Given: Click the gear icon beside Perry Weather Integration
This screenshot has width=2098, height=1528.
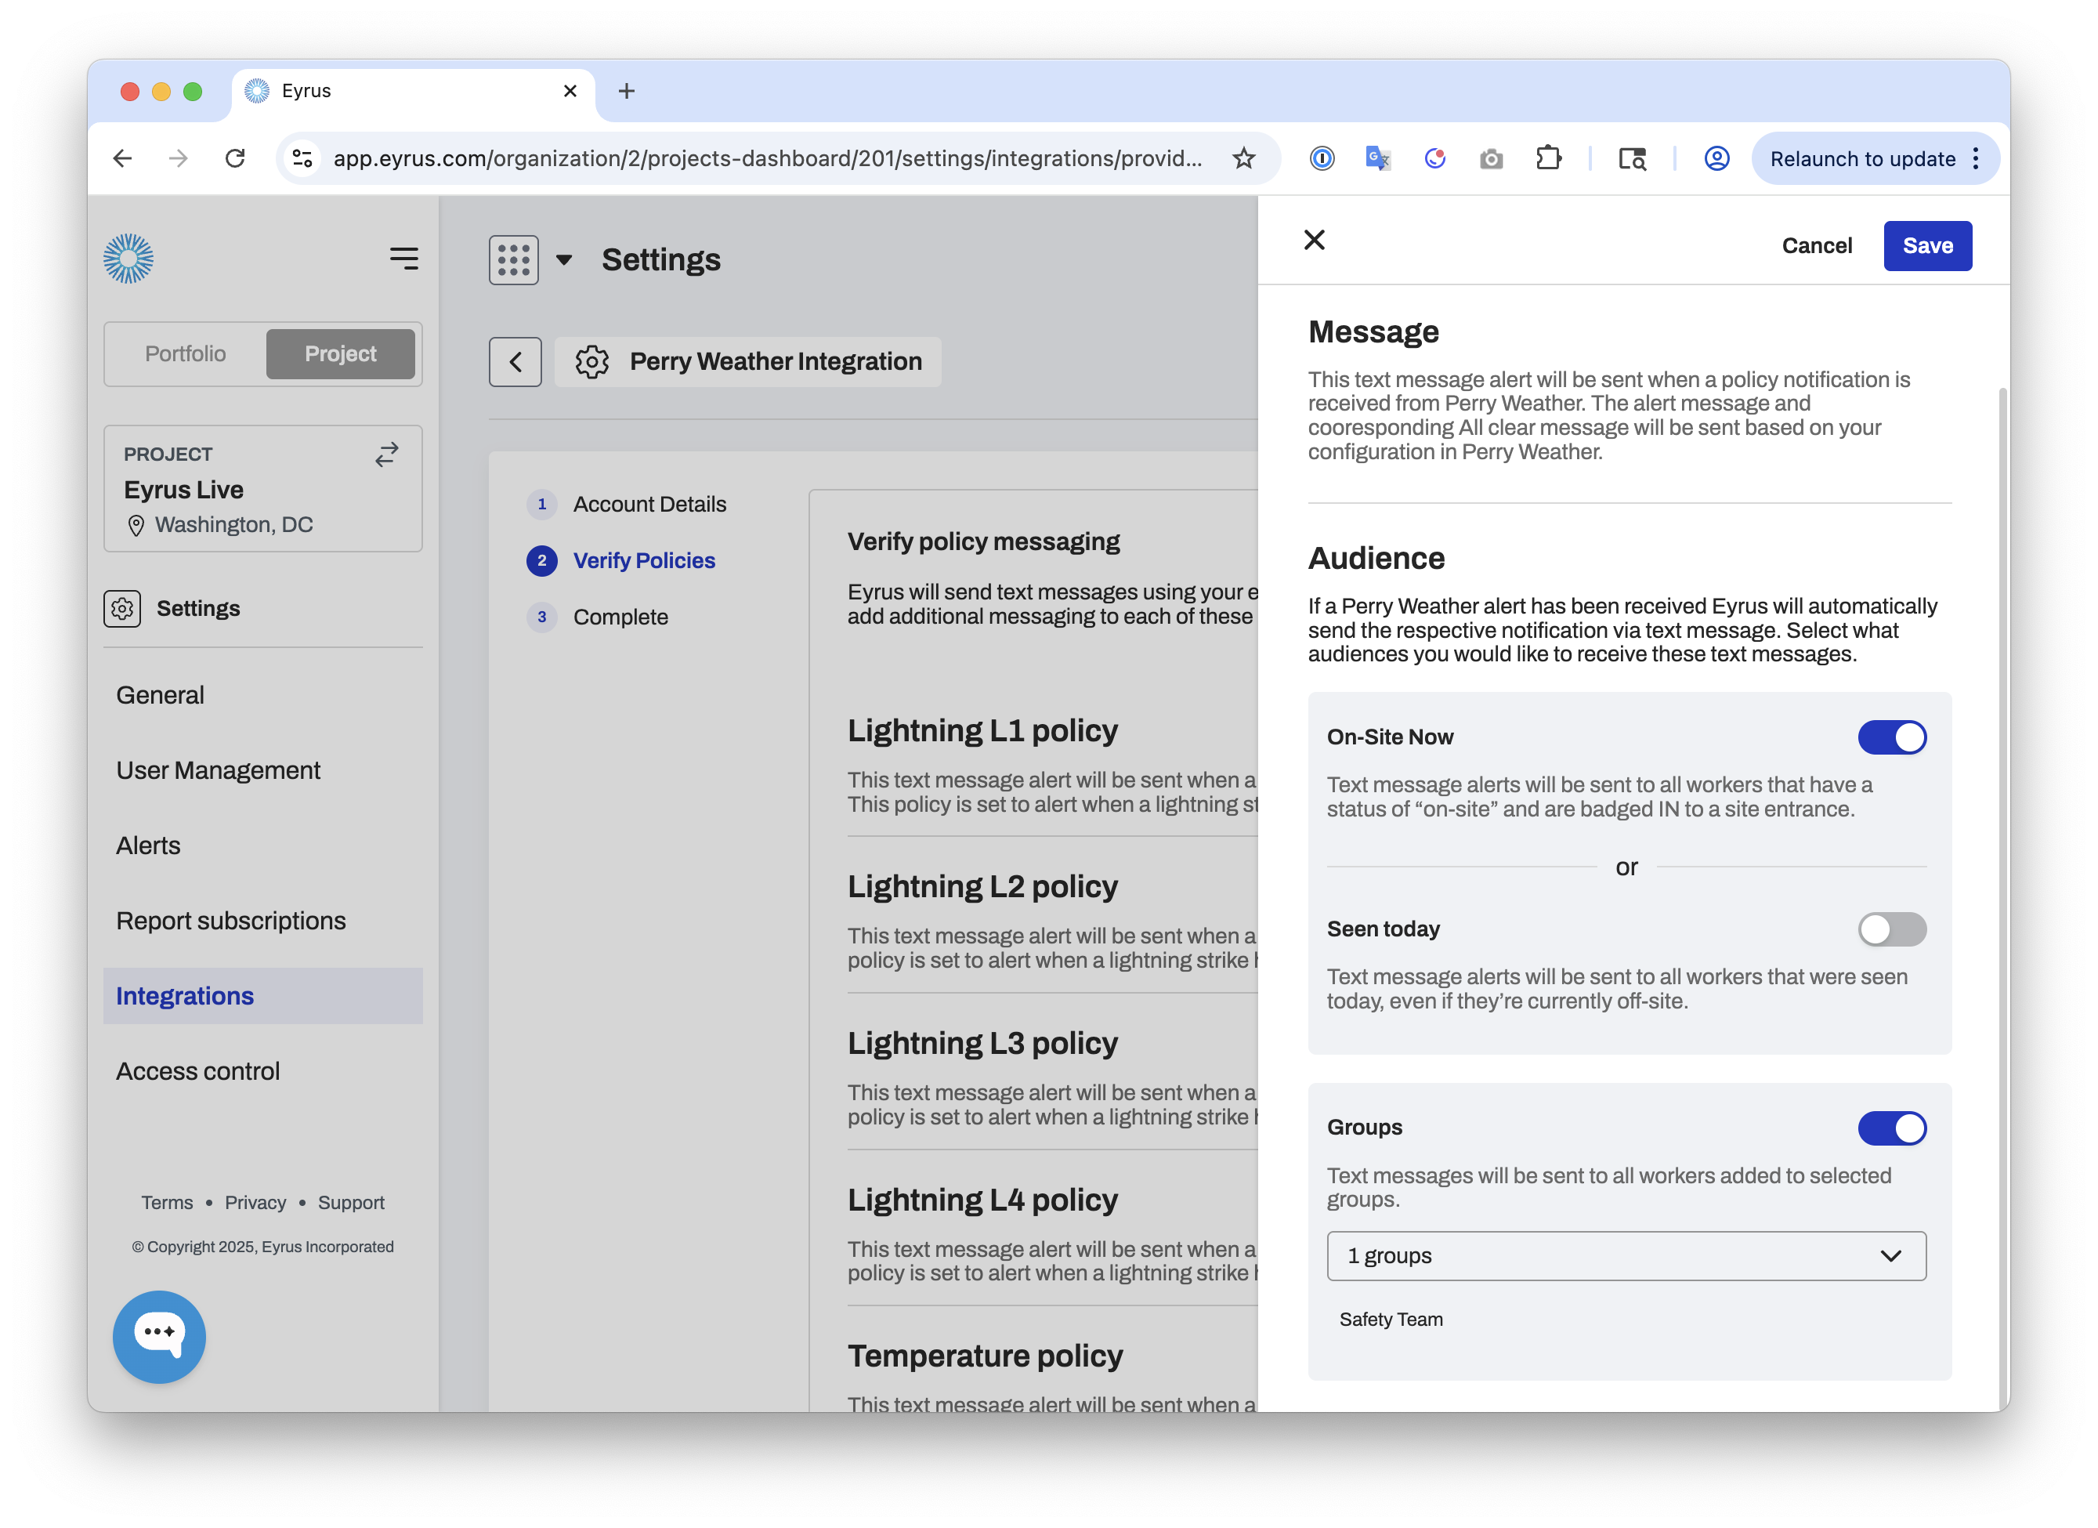Looking at the screenshot, I should click(x=592, y=362).
